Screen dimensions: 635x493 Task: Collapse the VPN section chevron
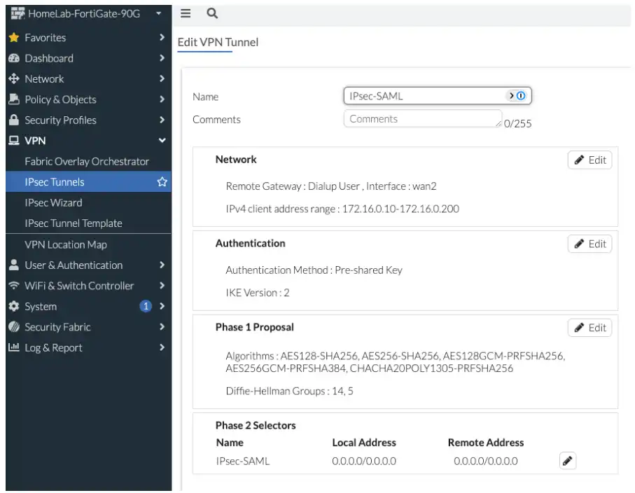(162, 140)
